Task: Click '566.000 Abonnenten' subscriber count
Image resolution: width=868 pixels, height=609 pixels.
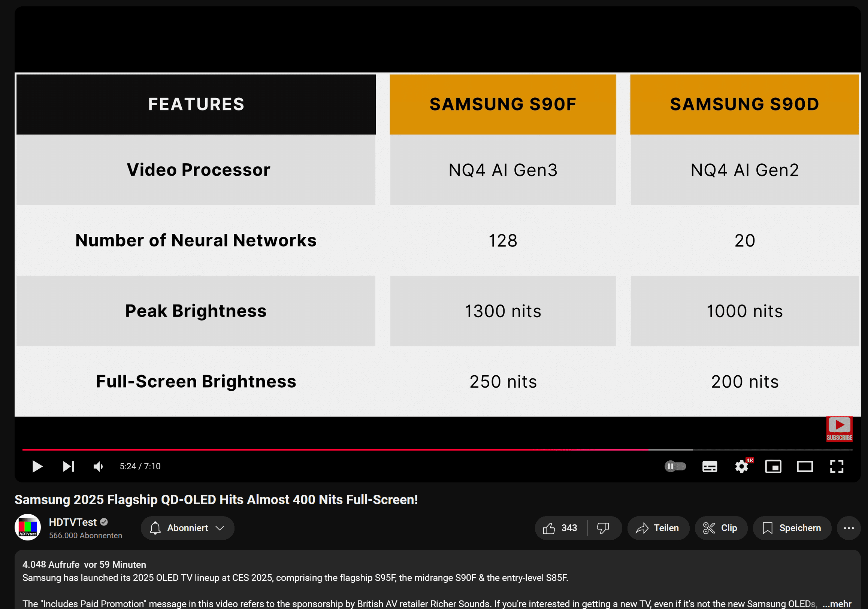Action: (85, 535)
